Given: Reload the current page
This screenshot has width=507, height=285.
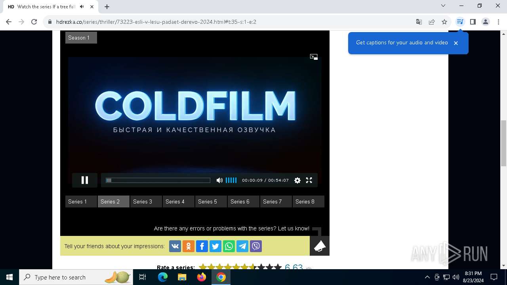Looking at the screenshot, I should tap(34, 22).
